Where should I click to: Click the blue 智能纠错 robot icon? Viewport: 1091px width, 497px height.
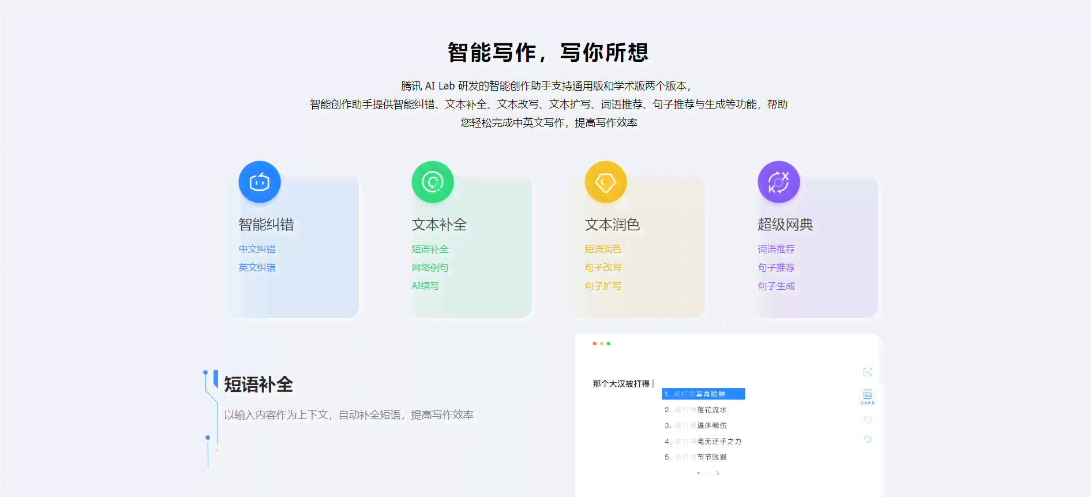[260, 182]
